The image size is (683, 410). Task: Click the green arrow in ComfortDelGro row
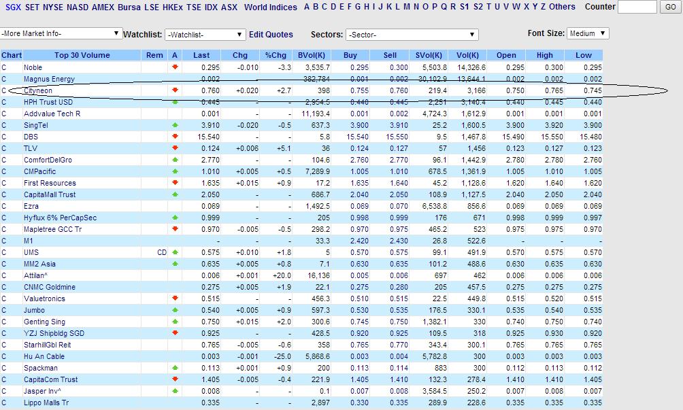point(175,160)
